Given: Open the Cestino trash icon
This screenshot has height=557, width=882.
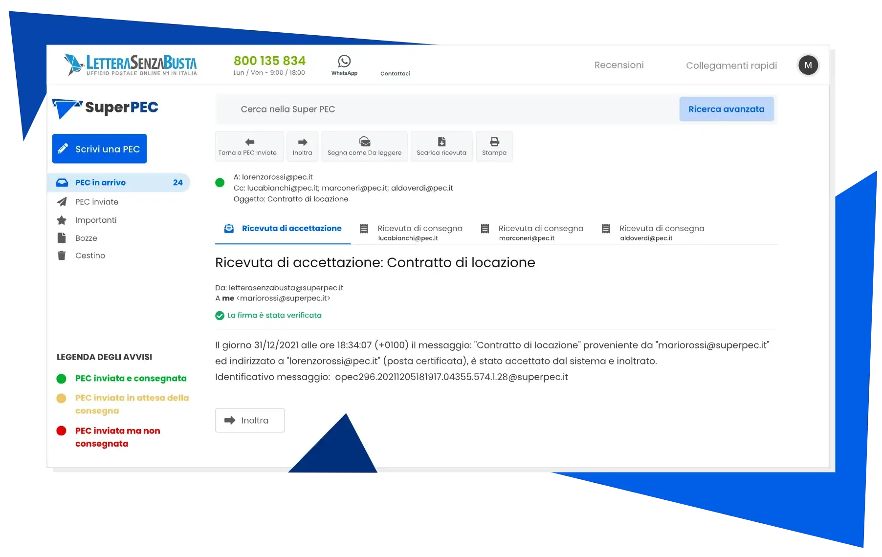Looking at the screenshot, I should pos(62,255).
